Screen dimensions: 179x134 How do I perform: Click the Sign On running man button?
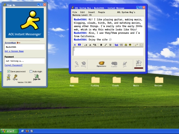click(x=37, y=77)
